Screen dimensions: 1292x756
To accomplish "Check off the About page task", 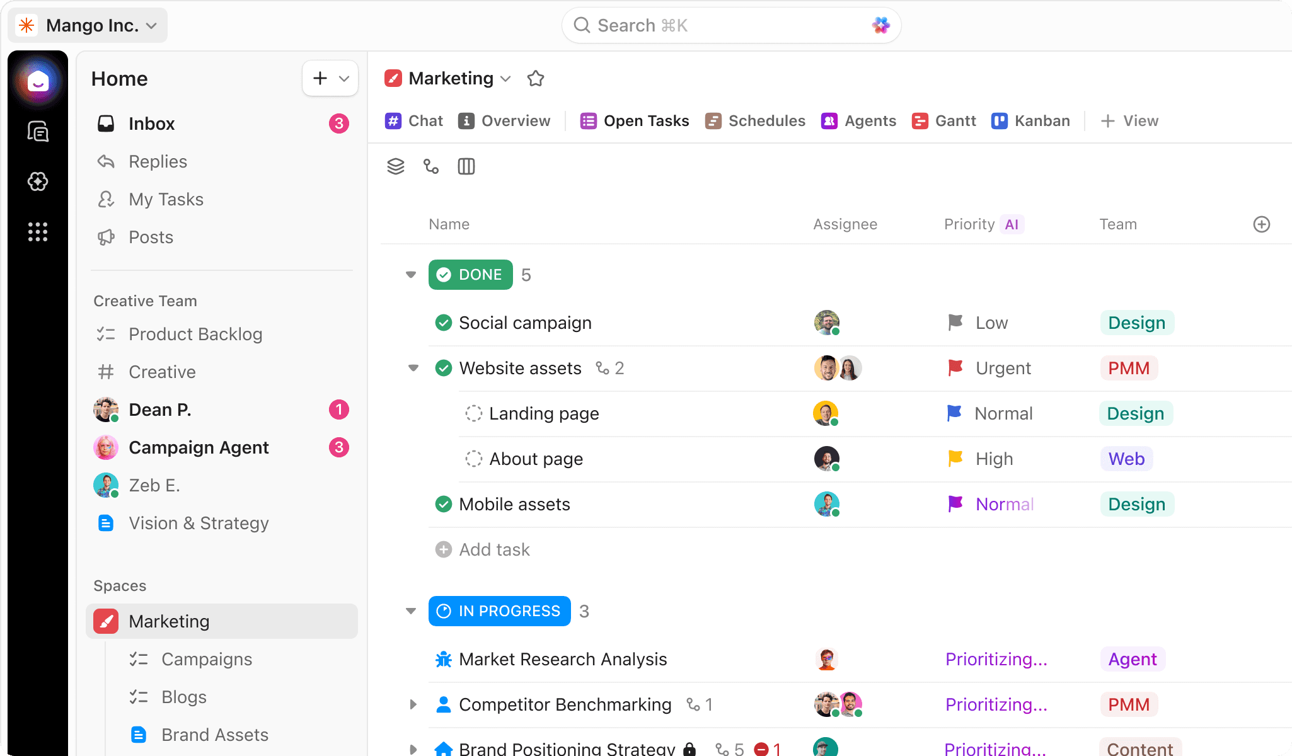I will (473, 459).
